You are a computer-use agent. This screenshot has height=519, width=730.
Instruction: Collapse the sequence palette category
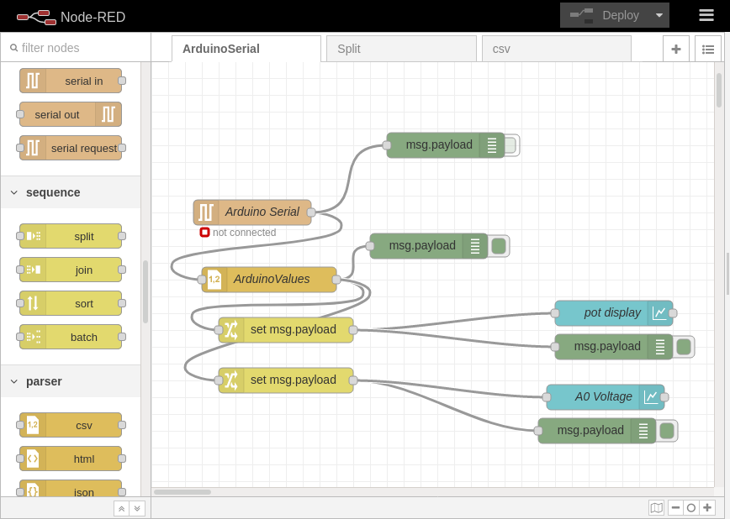(14, 192)
